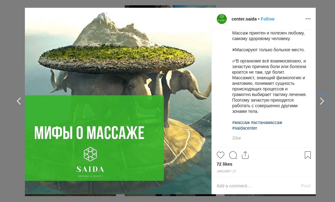Click the Saida myths about massage image

[118, 101]
